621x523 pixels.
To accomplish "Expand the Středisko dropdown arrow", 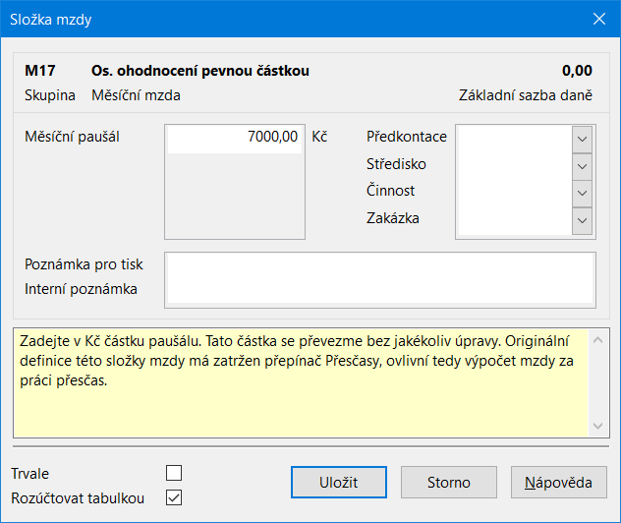I will pyautogui.click(x=582, y=166).
